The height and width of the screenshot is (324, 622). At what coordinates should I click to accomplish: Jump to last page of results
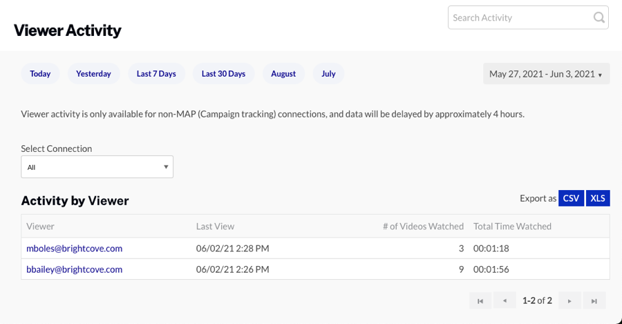594,301
